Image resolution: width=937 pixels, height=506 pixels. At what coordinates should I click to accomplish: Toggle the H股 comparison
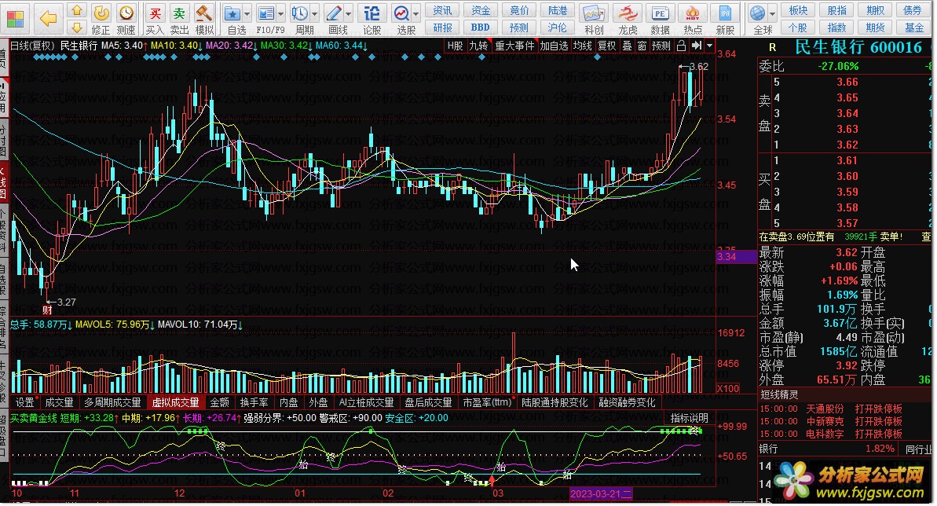click(x=456, y=46)
